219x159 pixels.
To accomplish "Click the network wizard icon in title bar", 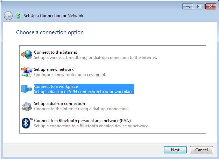I will 19,16.
